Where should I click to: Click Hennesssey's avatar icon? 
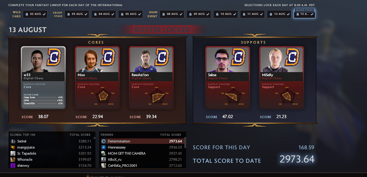(x=104, y=147)
